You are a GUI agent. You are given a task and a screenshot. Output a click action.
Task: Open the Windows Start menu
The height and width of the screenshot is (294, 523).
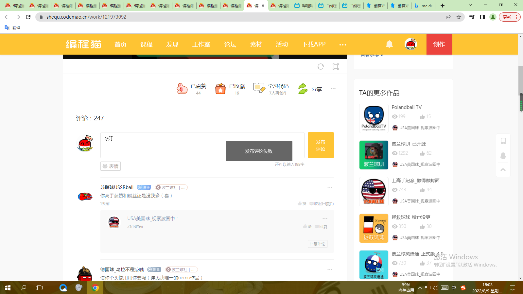click(x=8, y=288)
